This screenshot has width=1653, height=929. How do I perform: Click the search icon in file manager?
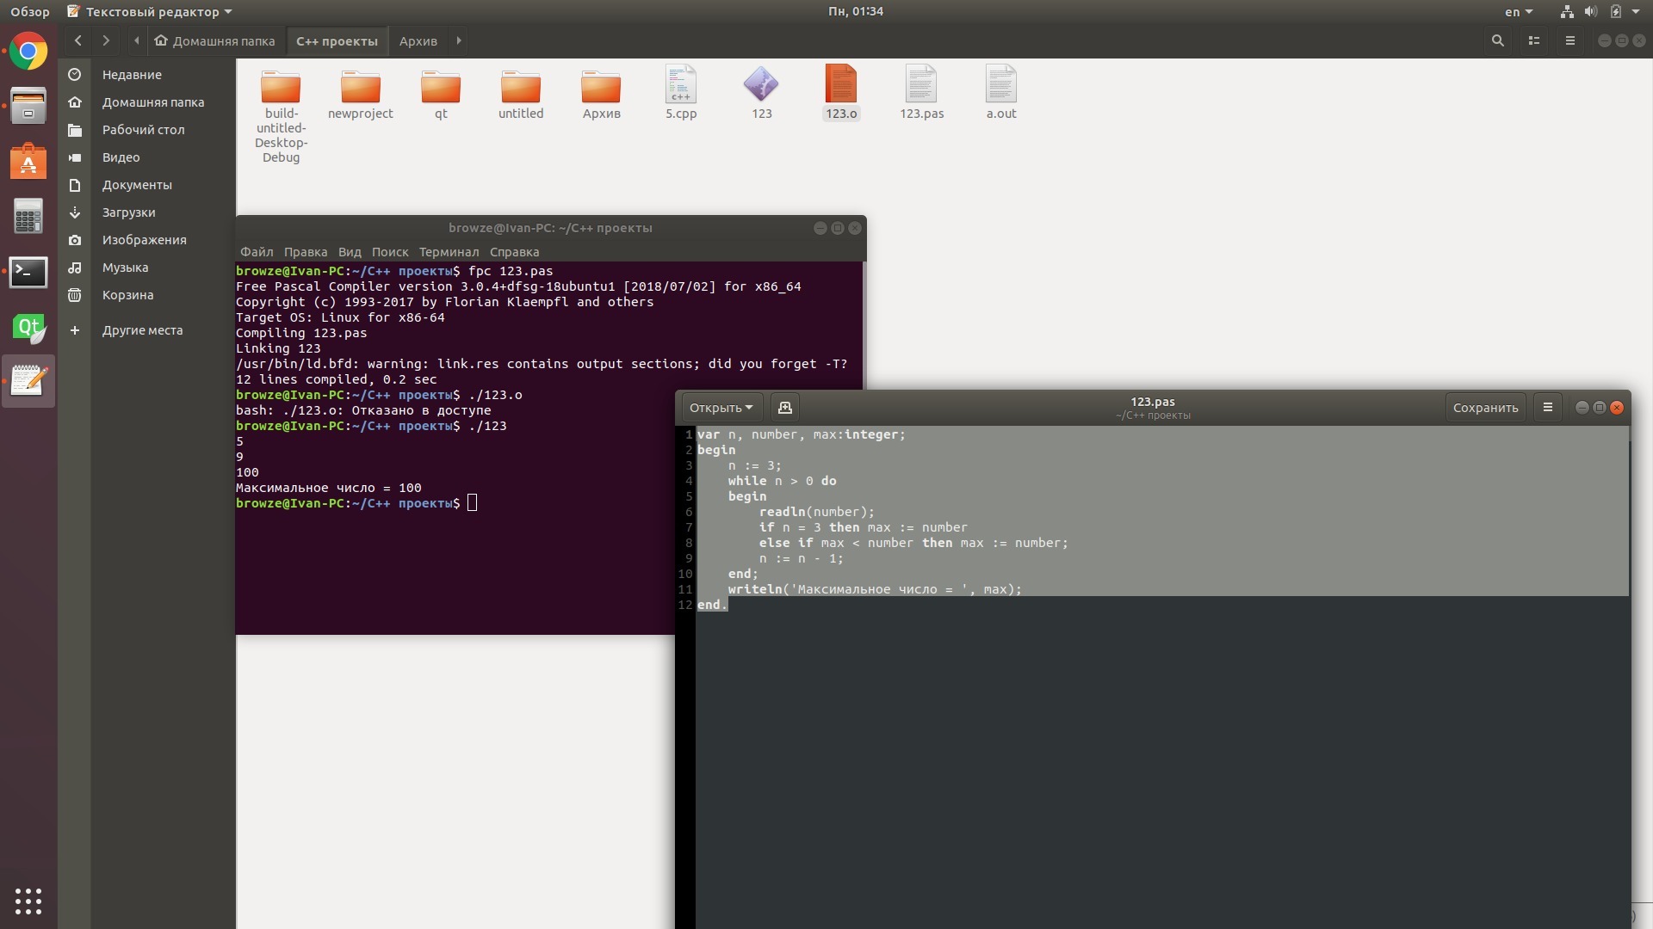coord(1498,40)
